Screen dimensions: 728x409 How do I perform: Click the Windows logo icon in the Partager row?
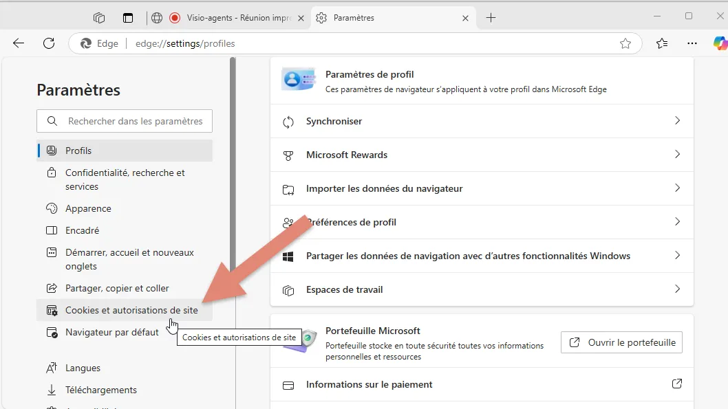coord(288,257)
